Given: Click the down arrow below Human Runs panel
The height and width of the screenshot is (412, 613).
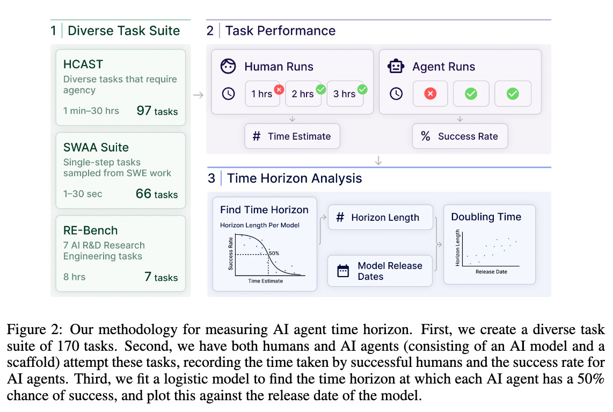Looking at the screenshot, I should (x=292, y=119).
